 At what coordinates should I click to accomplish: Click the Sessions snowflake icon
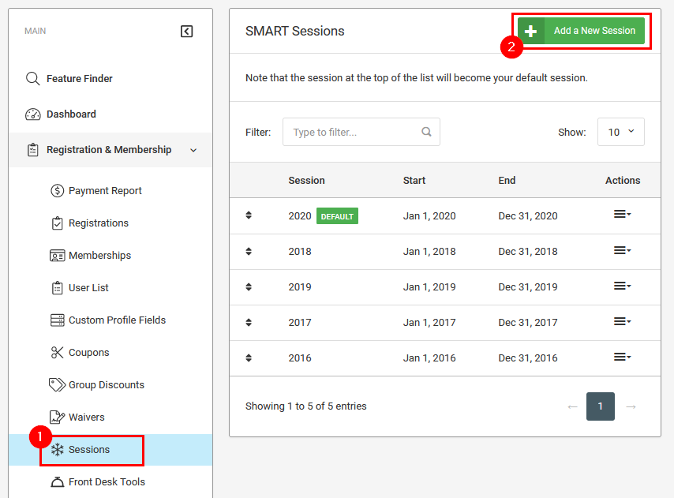click(x=57, y=449)
